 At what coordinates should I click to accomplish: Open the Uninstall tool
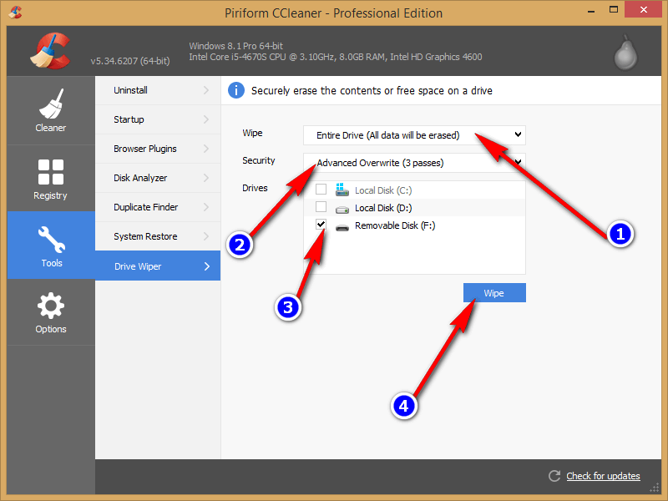click(x=158, y=90)
